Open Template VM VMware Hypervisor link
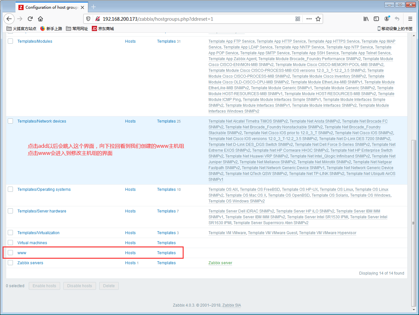 [328, 233]
